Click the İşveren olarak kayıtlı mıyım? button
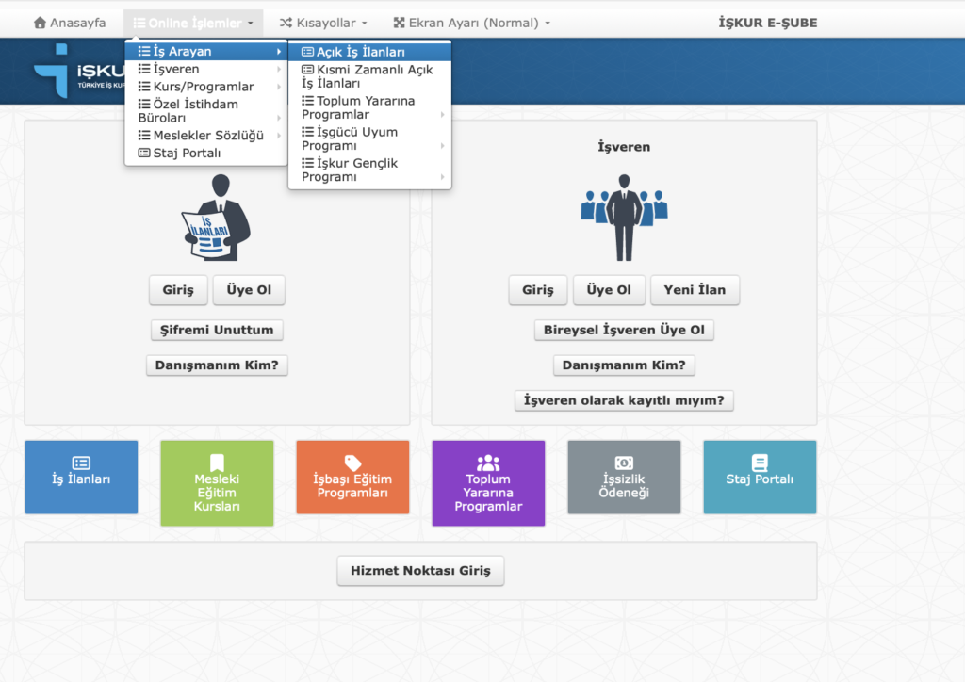The image size is (965, 682). point(624,400)
